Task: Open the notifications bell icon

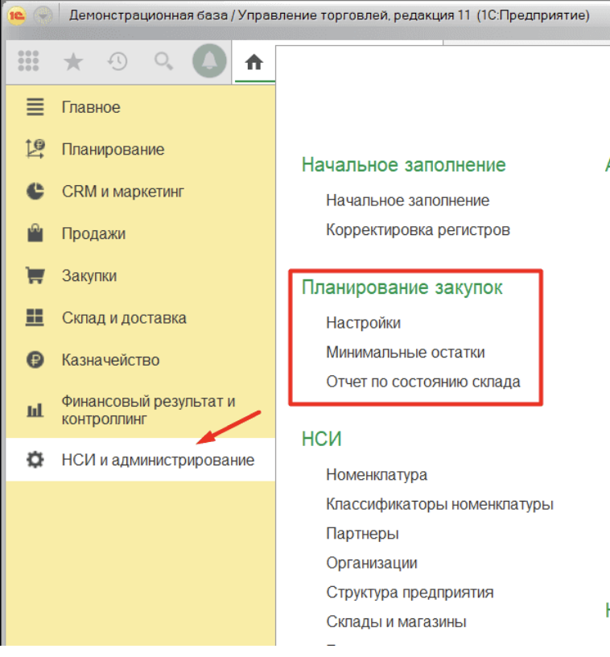Action: tap(209, 62)
